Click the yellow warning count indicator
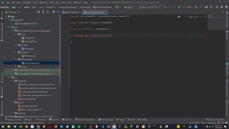This screenshot has height=129, width=229. click(191, 17)
